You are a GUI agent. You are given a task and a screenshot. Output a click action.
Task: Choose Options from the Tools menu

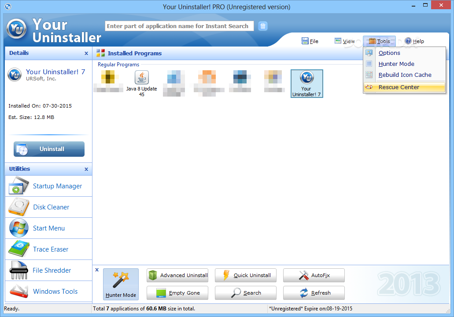[405, 53]
